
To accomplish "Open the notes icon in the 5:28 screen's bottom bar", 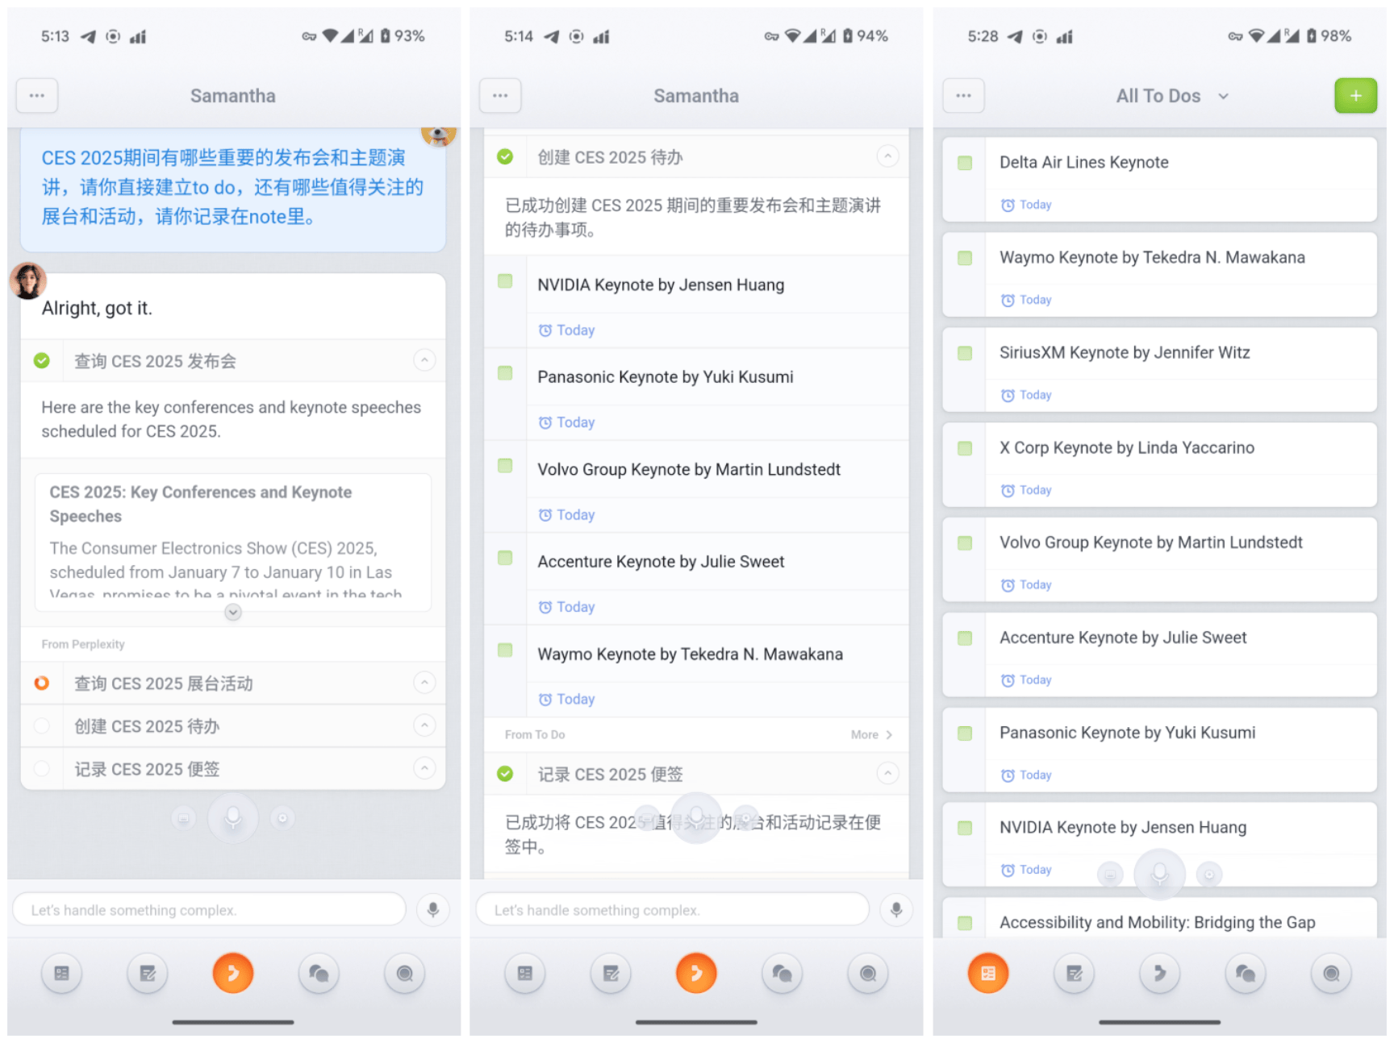I will 1074,973.
